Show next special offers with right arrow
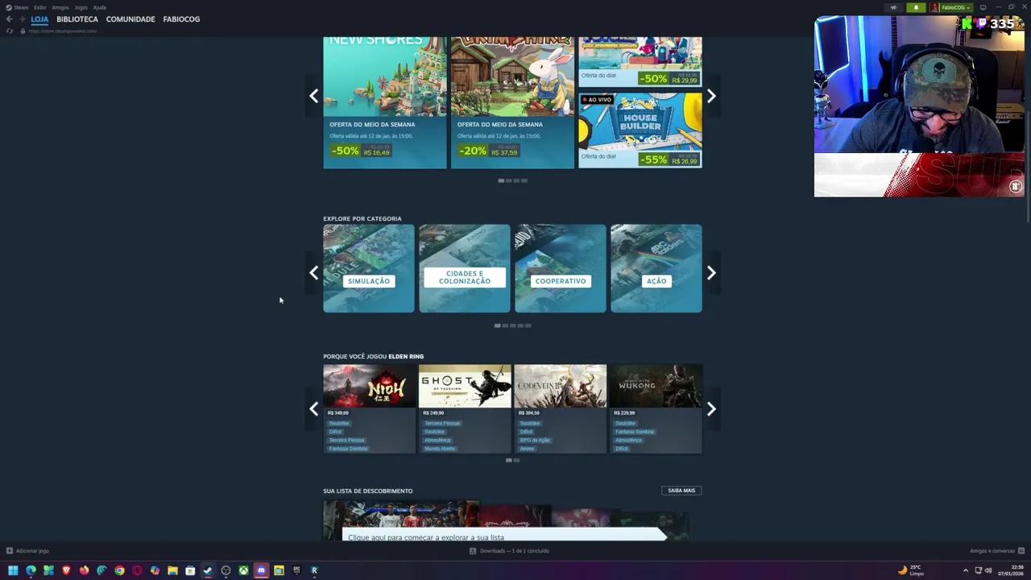 [711, 96]
